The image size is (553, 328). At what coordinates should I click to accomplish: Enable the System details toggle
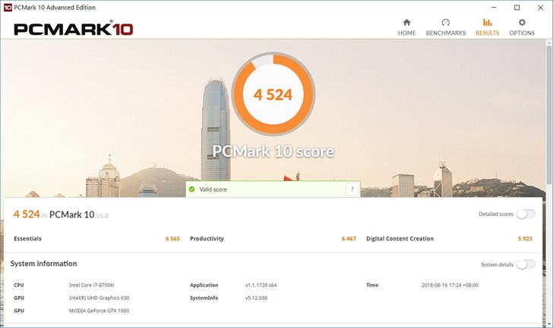click(x=526, y=264)
